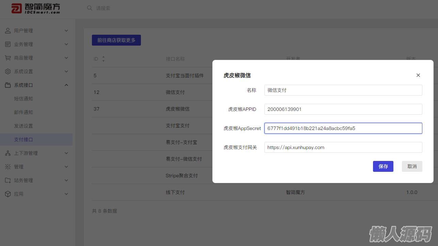Screen dimensions: 438x246
Task: Click the 前往商店获取更多 button
Action: [116, 40]
